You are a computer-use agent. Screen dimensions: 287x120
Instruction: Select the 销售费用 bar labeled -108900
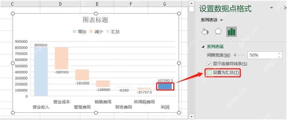click(x=103, y=84)
